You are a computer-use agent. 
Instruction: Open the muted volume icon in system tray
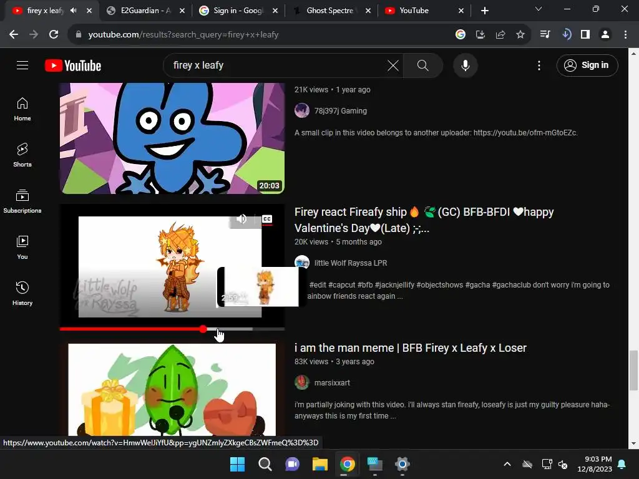[x=563, y=464]
